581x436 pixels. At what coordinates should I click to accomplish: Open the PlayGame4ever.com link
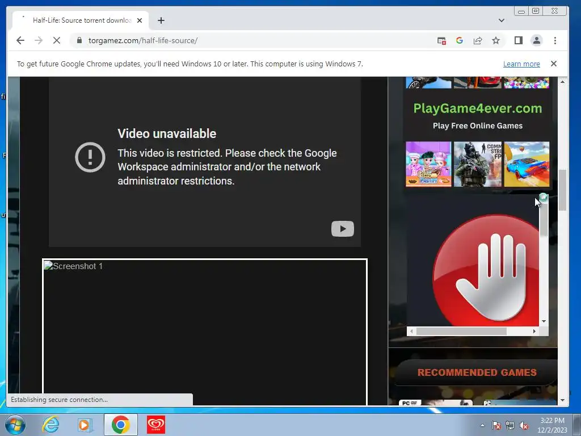coord(478,108)
